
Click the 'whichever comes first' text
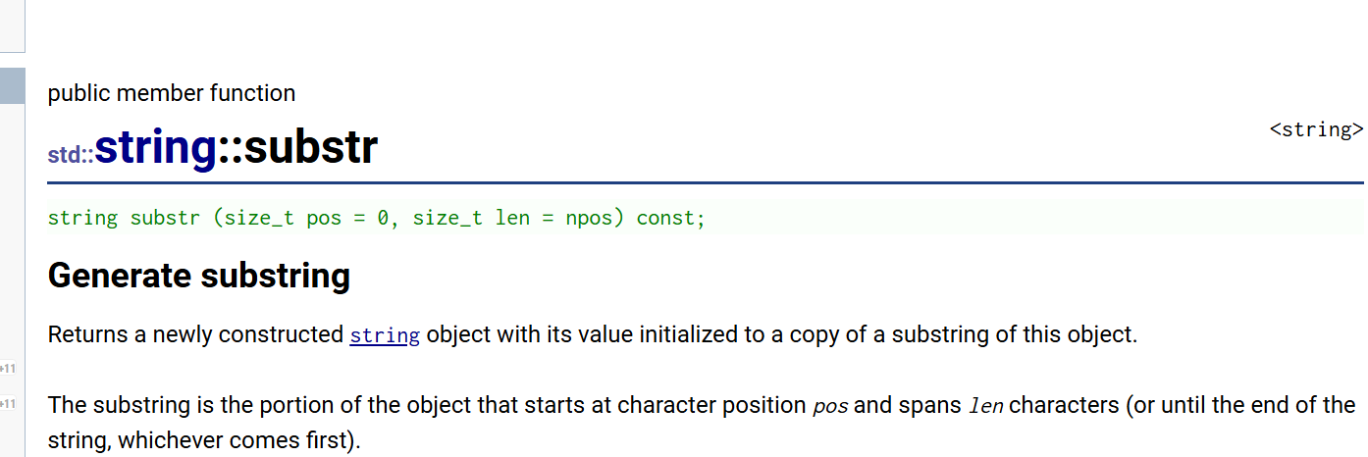[232, 440]
